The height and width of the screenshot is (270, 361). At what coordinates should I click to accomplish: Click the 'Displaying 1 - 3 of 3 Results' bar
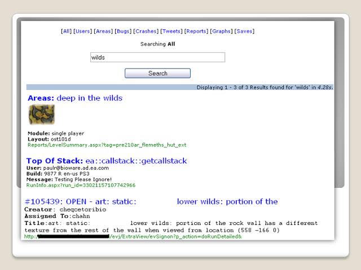(180, 87)
